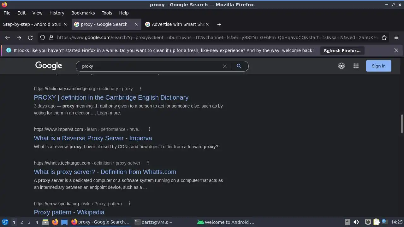This screenshot has height=227, width=404.
Task: Click the Refresh Firefox… button
Action: pos(342,50)
